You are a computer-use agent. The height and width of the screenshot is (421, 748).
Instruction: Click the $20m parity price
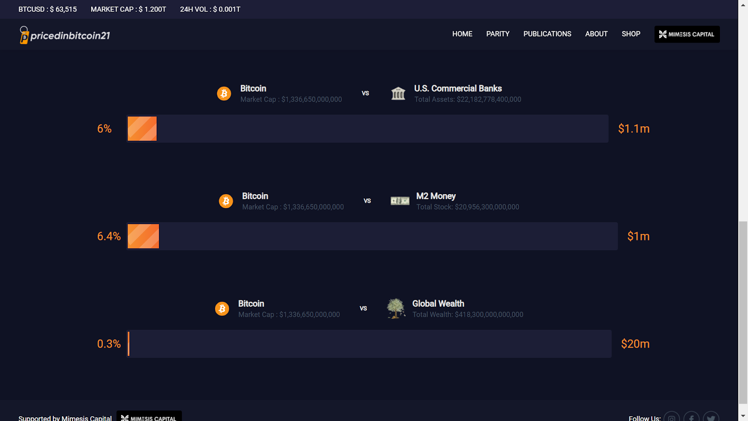pyautogui.click(x=635, y=344)
